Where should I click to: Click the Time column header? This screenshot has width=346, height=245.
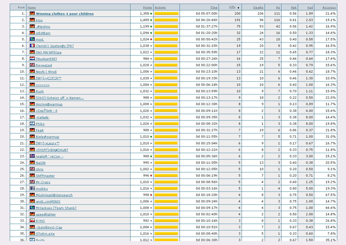point(214,8)
